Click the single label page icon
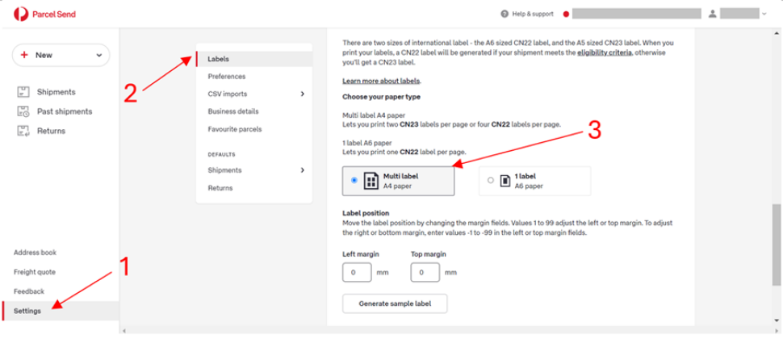This screenshot has height=339, width=783. [x=505, y=181]
